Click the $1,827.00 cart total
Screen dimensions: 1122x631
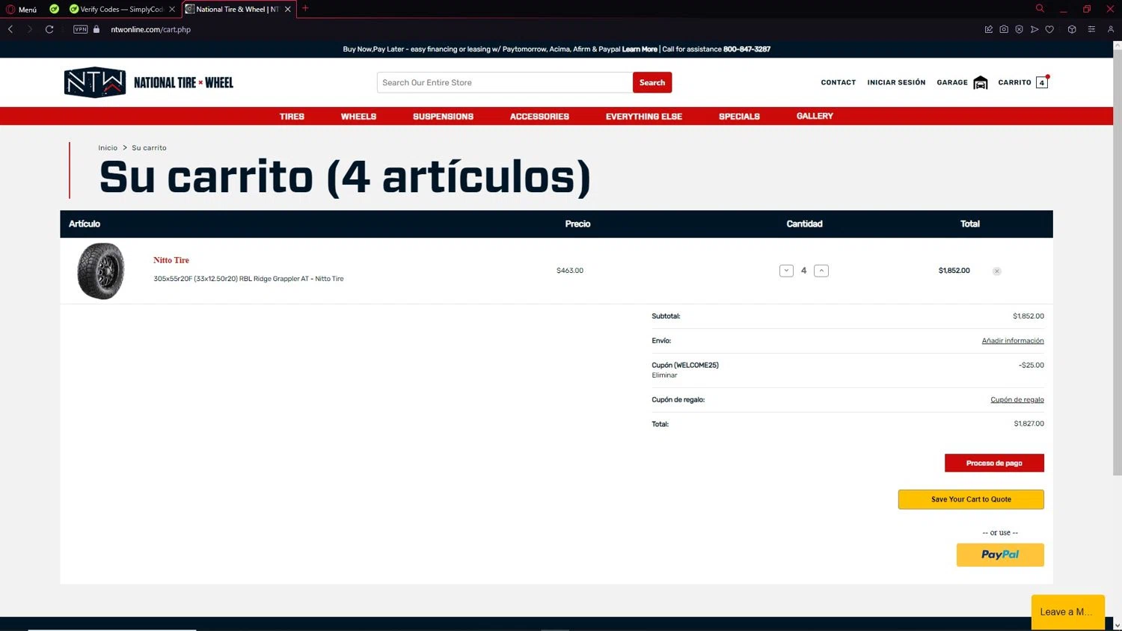tap(1028, 424)
